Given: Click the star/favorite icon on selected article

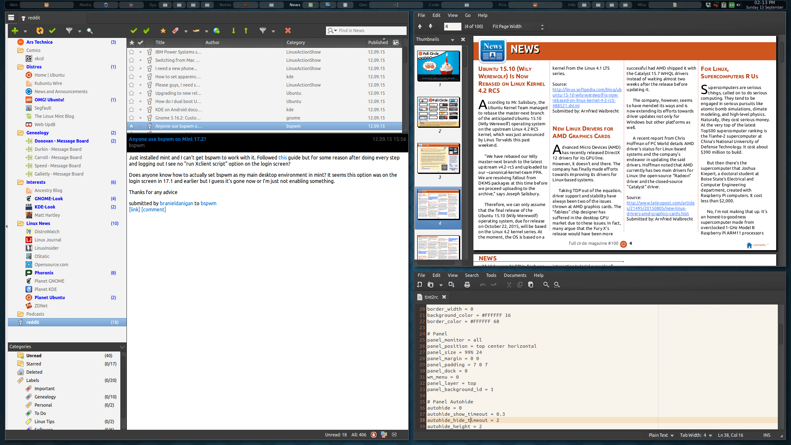Looking at the screenshot, I should pos(133,126).
